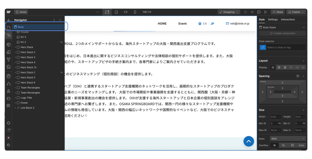
Task: Open the Components cube icon panel
Action: (9, 44)
